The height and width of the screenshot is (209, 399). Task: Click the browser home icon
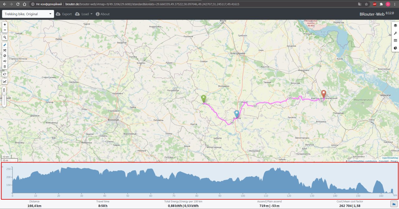point(24,4)
